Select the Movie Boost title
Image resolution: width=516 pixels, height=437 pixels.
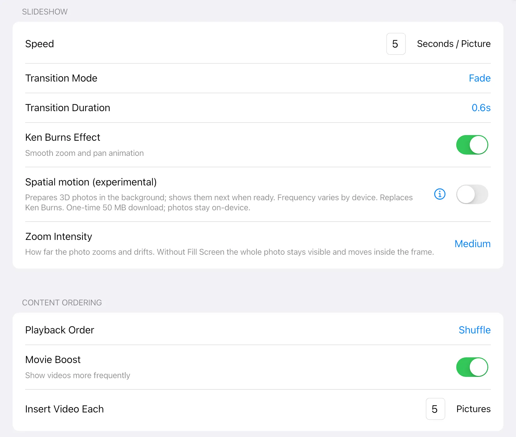(x=53, y=360)
